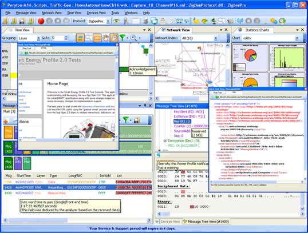Select the Msg 1428 green block
The height and width of the screenshot is (233, 308).
click(9, 148)
